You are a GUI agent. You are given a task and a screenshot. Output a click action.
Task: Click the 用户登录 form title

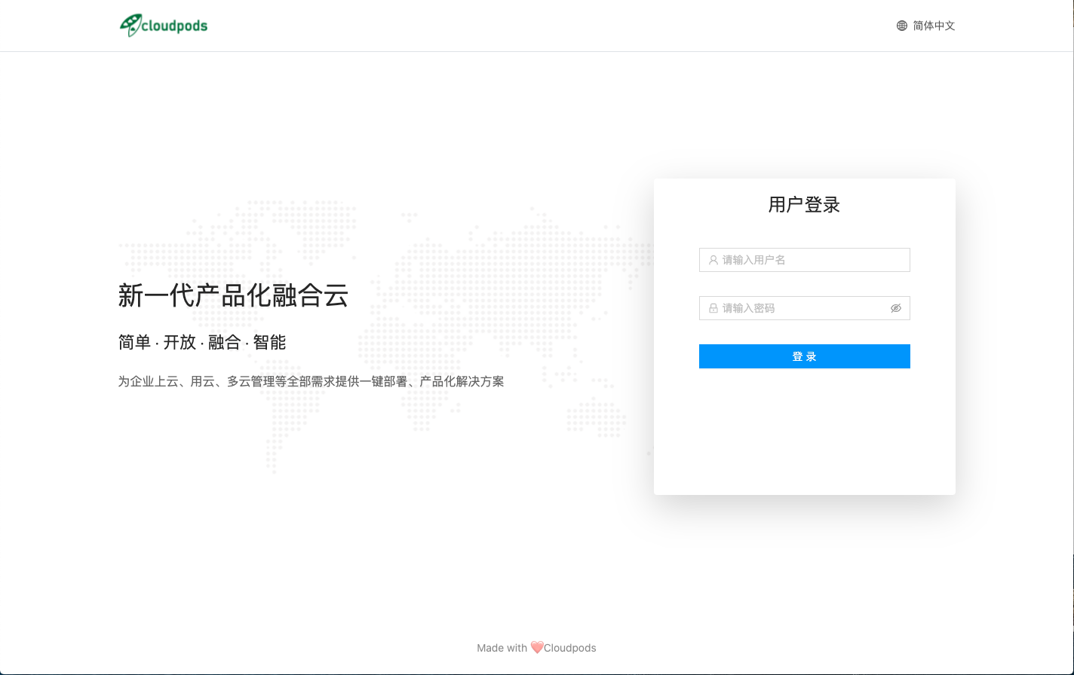click(x=804, y=204)
